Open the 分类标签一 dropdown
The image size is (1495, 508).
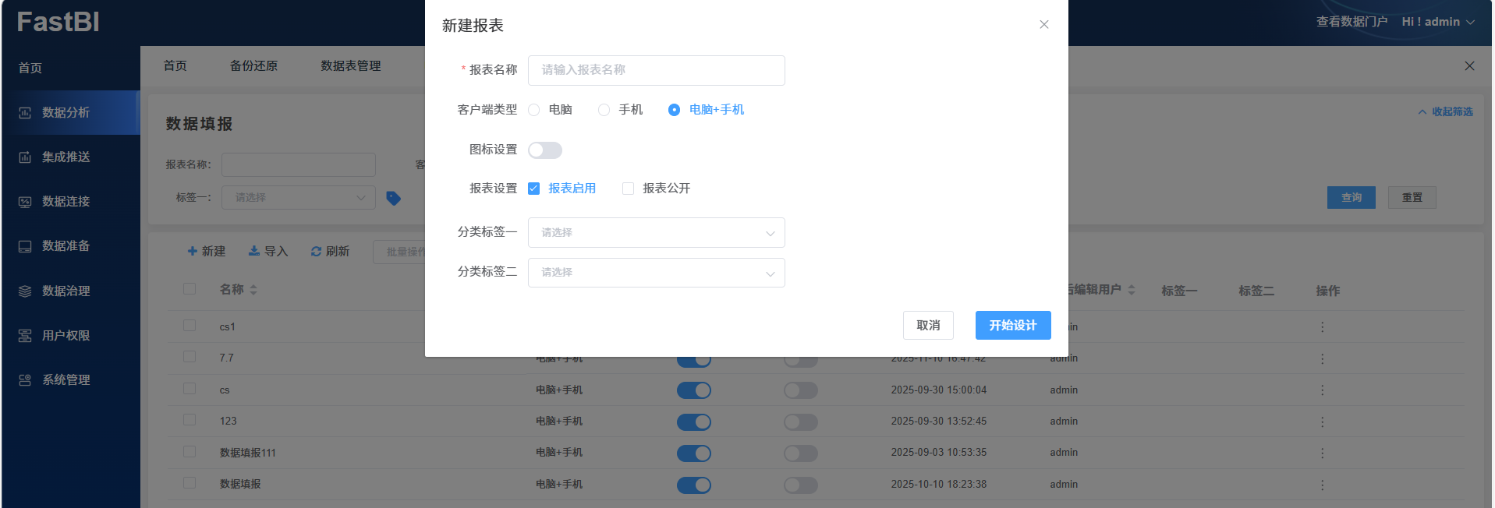[656, 233]
